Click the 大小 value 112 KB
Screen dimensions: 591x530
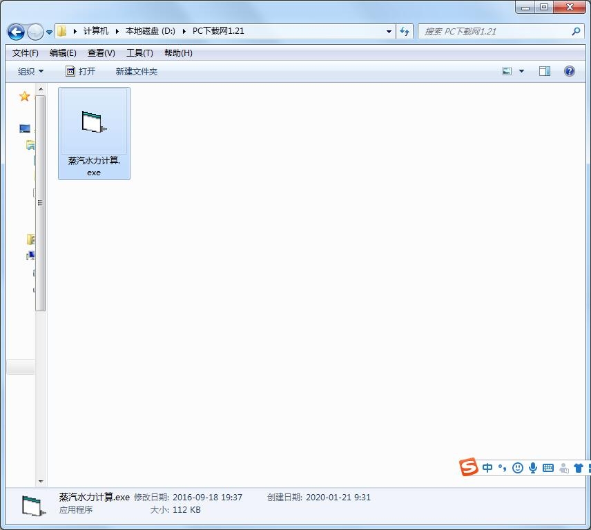186,510
